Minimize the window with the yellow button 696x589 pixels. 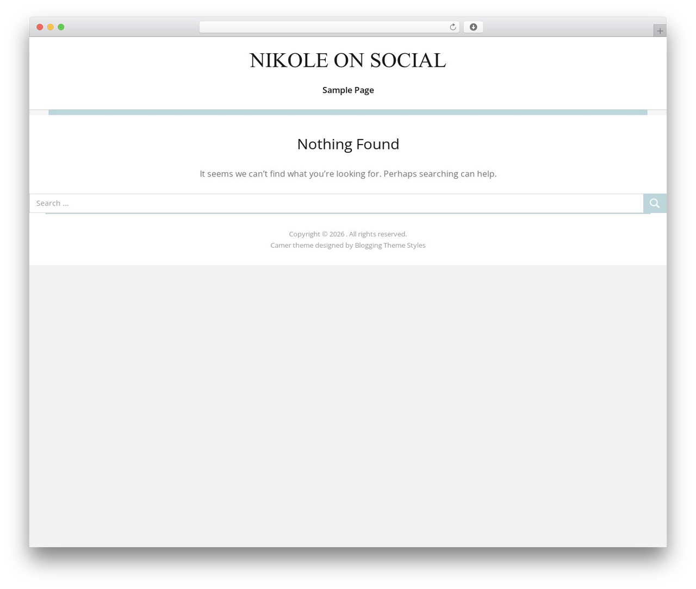(x=51, y=27)
